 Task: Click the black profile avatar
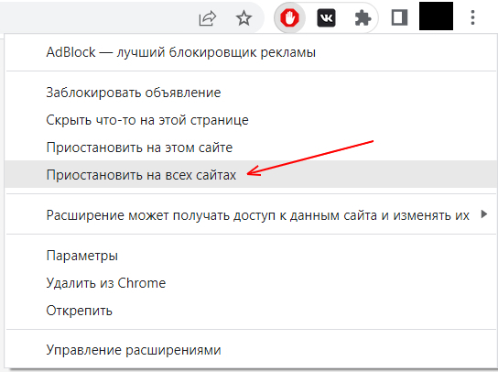pos(436,16)
